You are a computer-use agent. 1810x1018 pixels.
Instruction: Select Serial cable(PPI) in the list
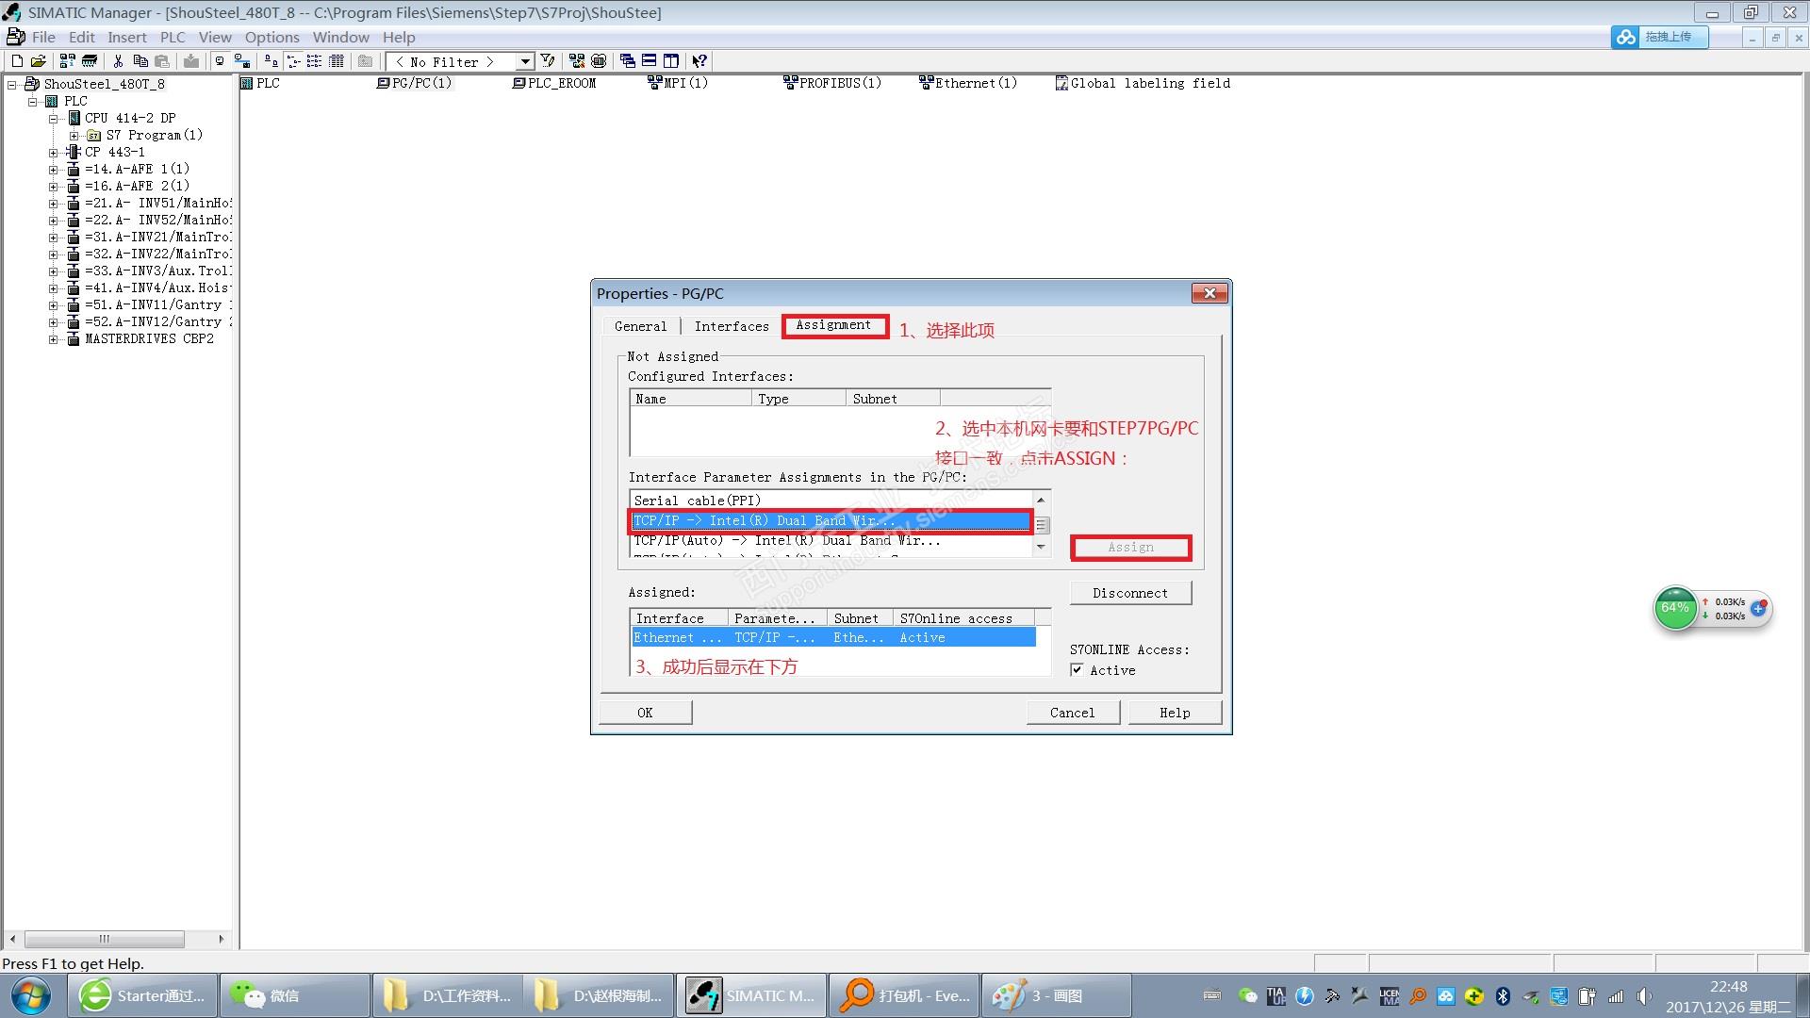698,501
